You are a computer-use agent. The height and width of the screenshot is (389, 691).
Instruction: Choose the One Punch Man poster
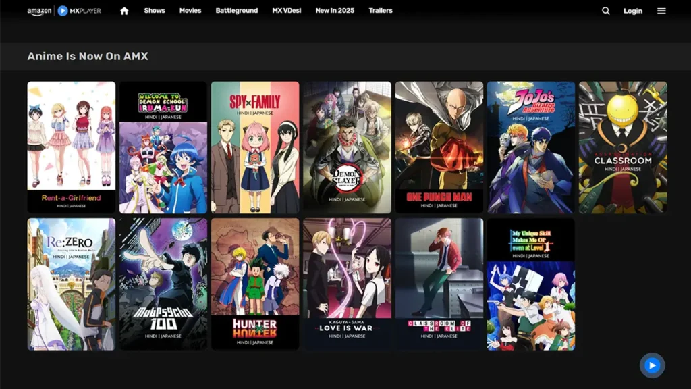click(439, 147)
